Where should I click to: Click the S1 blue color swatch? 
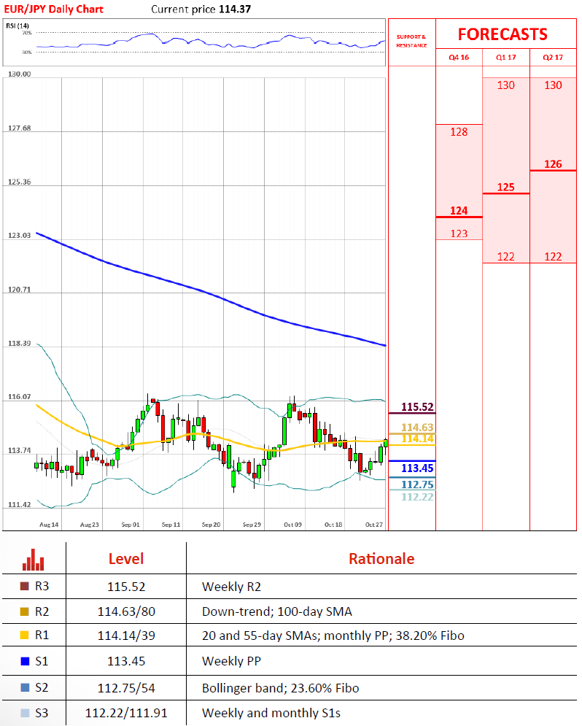pyautogui.click(x=25, y=661)
